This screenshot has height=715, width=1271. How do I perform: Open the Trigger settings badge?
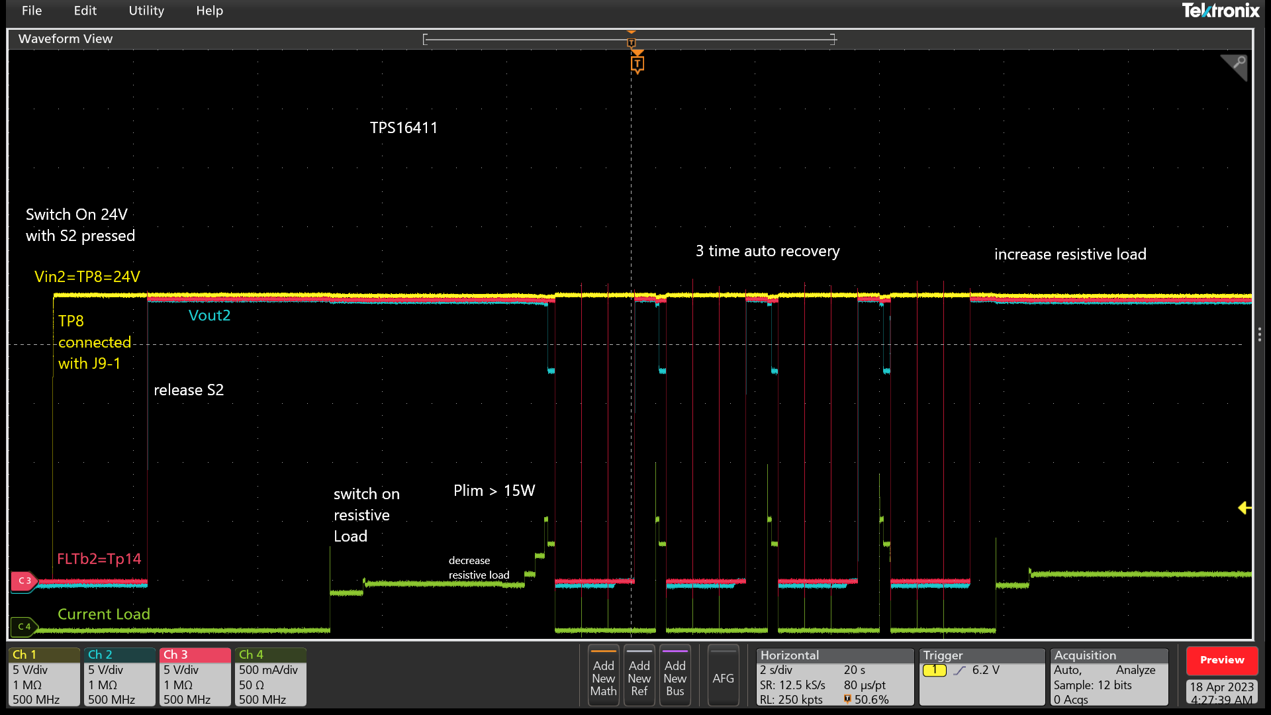[982, 677]
